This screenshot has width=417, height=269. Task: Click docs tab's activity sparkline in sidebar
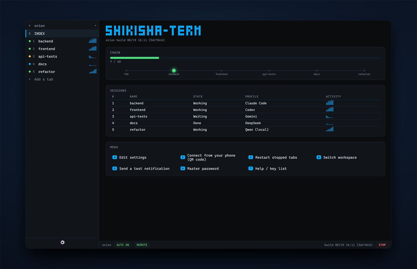click(x=93, y=65)
